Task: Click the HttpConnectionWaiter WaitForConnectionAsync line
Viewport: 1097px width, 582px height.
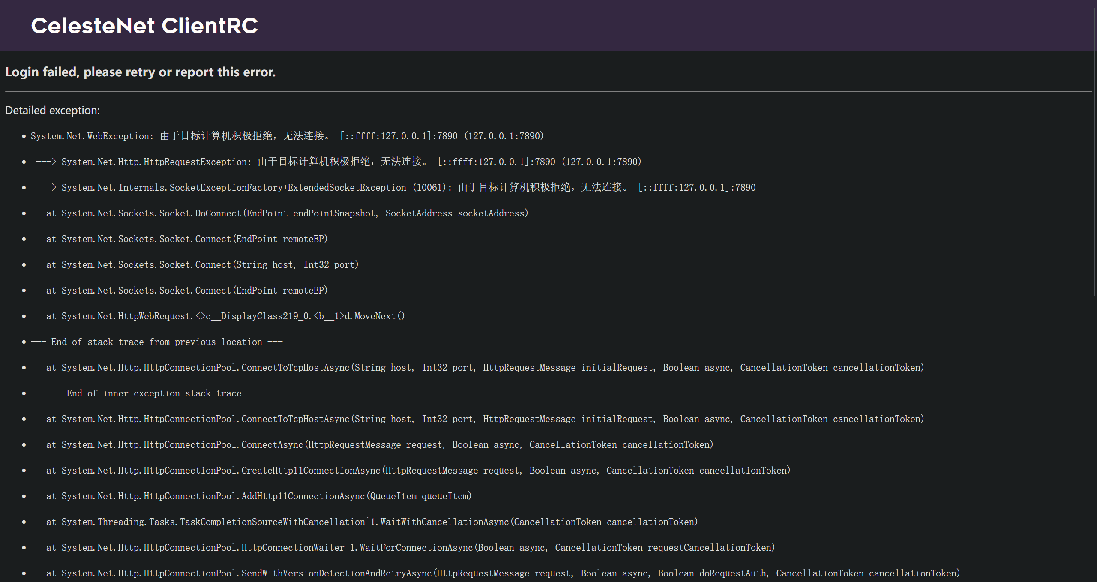Action: coord(410,548)
